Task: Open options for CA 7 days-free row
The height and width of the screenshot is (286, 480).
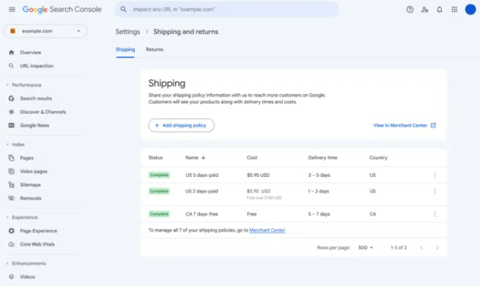Action: [x=434, y=214]
